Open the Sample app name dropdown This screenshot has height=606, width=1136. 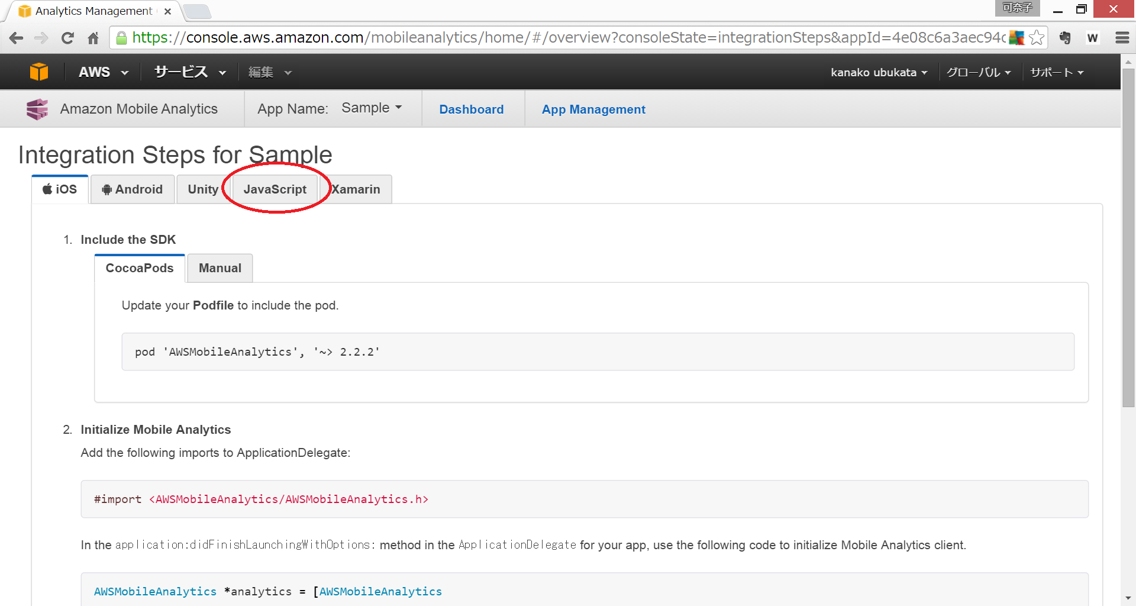[372, 108]
